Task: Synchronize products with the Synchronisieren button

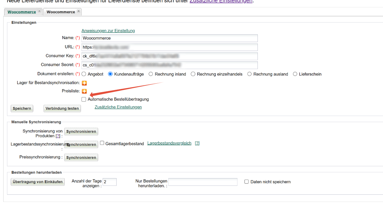Action: pyautogui.click(x=81, y=132)
